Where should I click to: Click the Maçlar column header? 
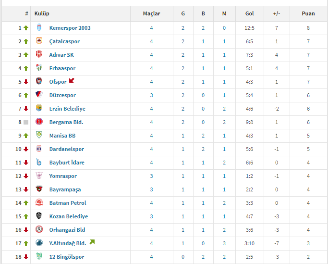151,13
